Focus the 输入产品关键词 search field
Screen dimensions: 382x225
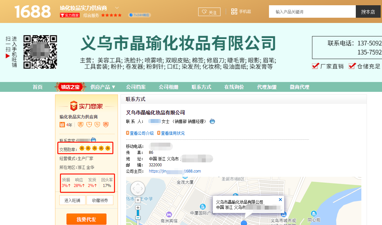(312, 12)
